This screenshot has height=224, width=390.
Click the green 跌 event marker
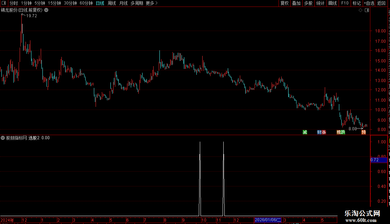(343, 132)
